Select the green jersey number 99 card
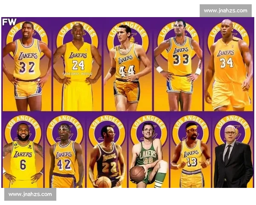The image size is (256, 205). coord(149,150)
